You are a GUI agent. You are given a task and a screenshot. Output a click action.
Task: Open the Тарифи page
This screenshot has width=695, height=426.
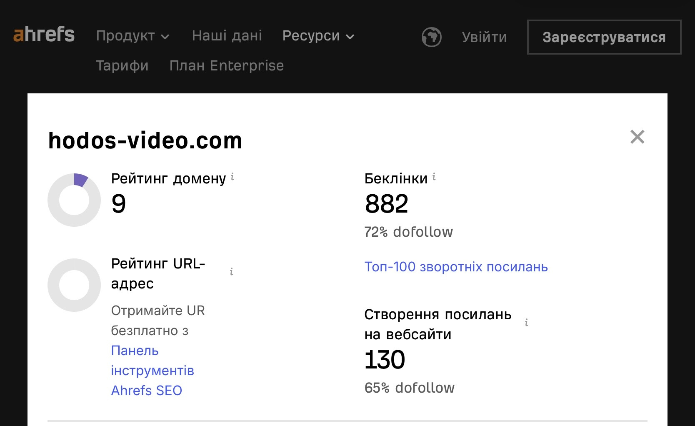(122, 66)
